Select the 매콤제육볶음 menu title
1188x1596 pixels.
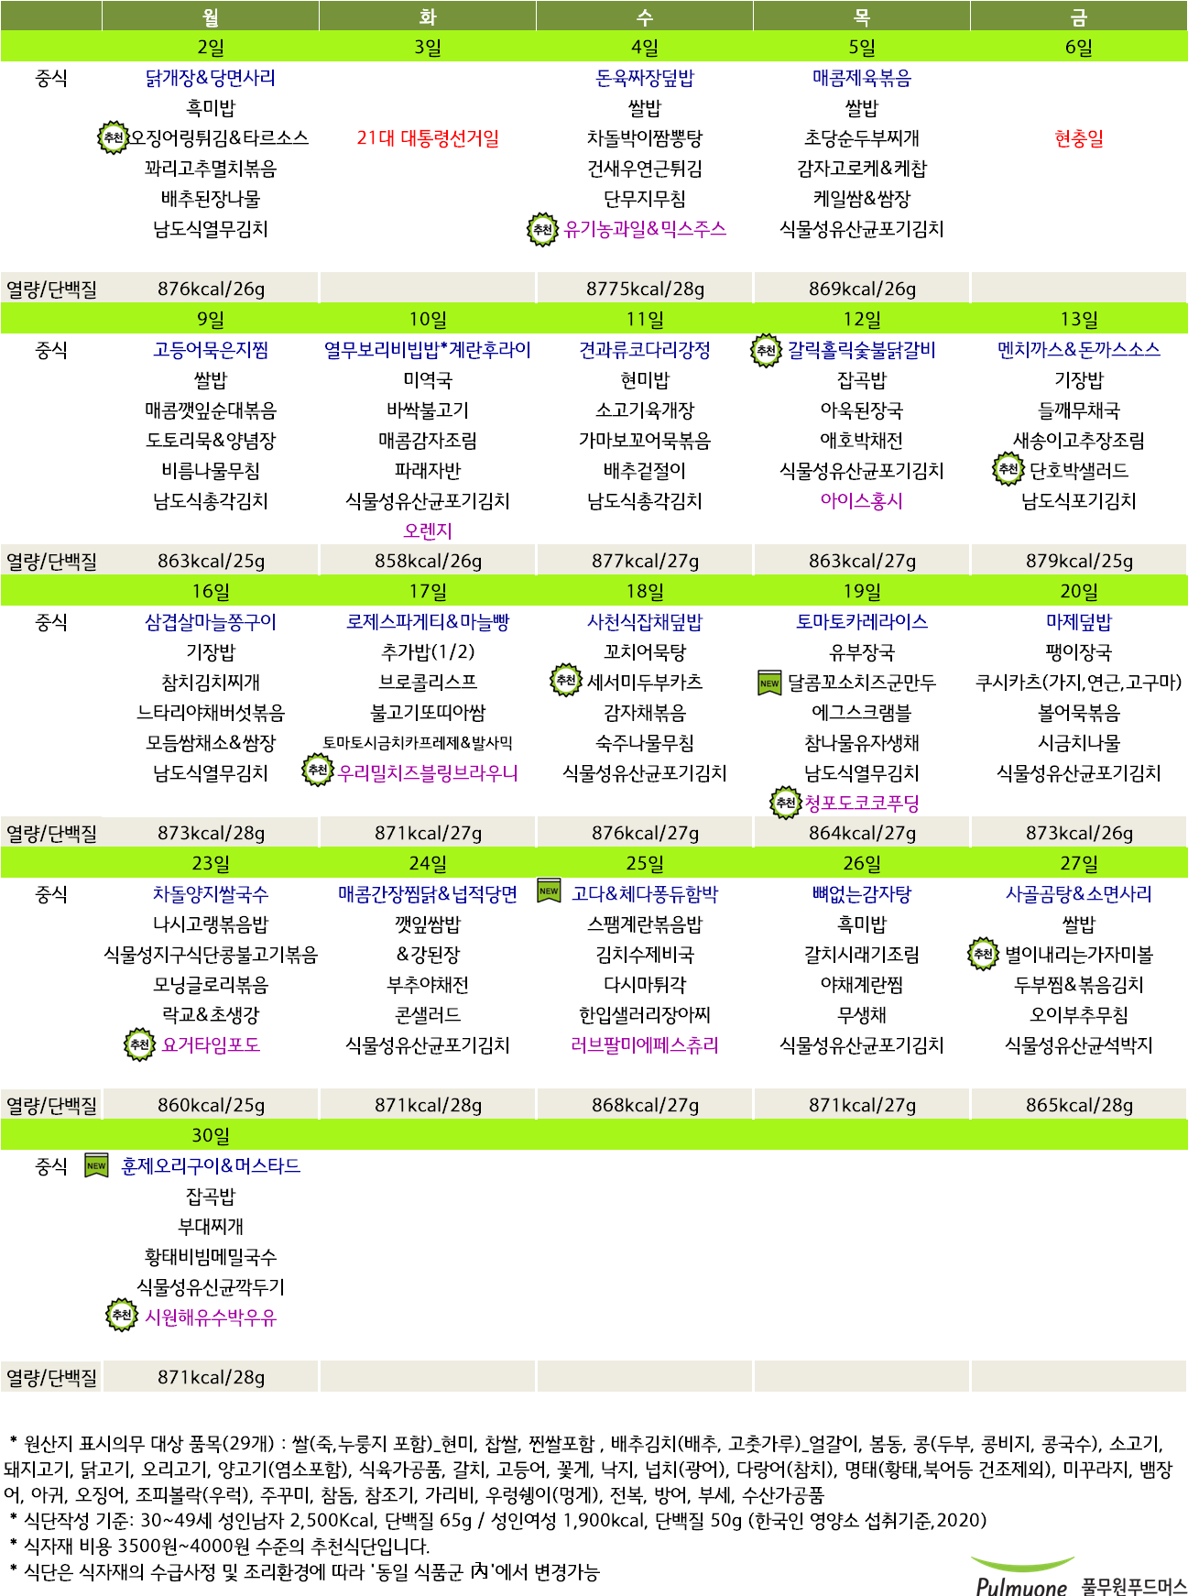[x=862, y=79]
